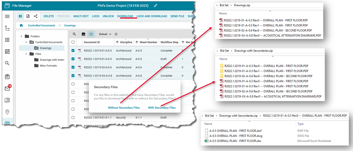
Task: Toggle the select-all checkbox in the header row
Action: click(73, 42)
